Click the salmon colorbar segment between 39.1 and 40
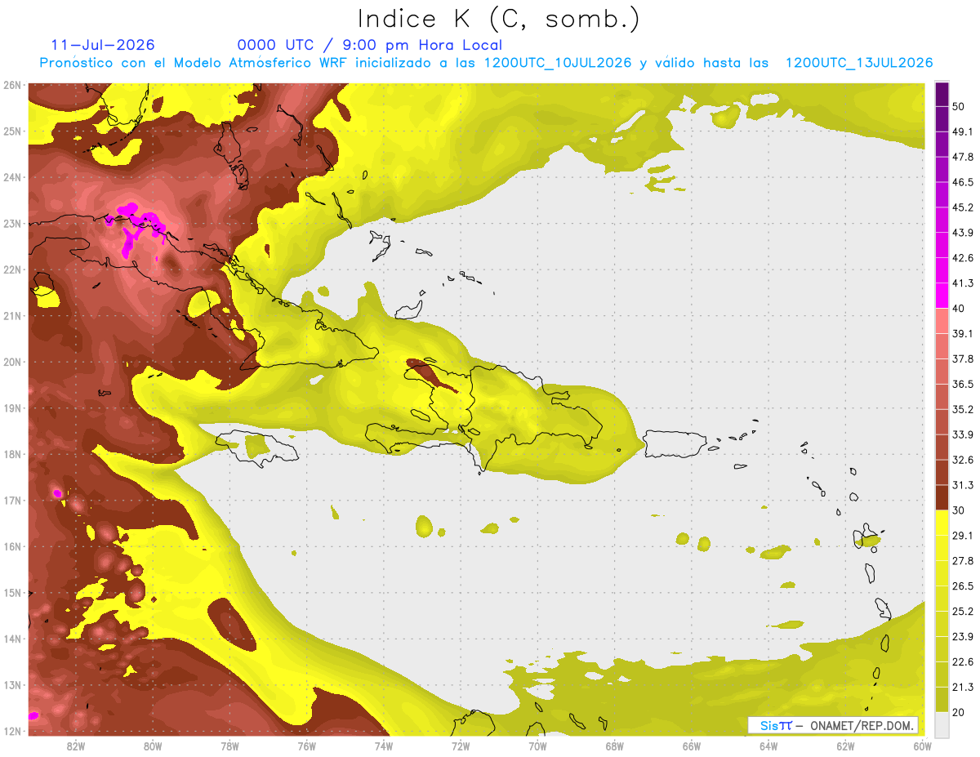Image resolution: width=980 pixels, height=757 pixels. click(942, 321)
